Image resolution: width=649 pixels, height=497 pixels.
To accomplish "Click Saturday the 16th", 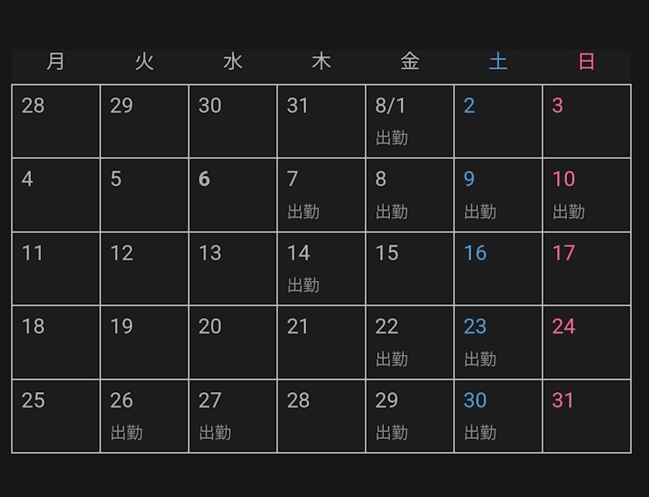I will (498, 269).
